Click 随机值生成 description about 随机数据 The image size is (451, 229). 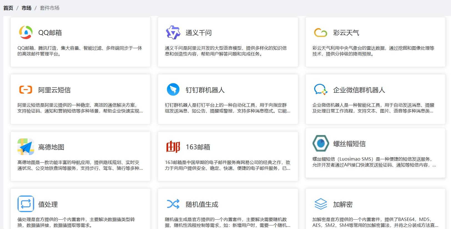pyautogui.click(x=228, y=222)
